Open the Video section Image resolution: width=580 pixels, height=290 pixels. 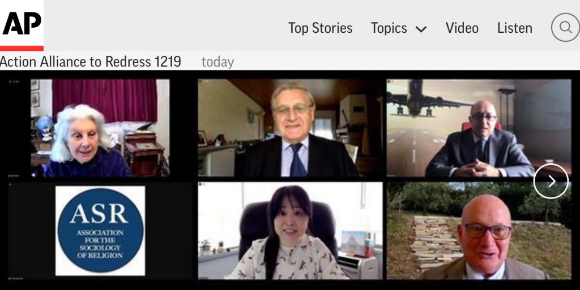point(462,28)
